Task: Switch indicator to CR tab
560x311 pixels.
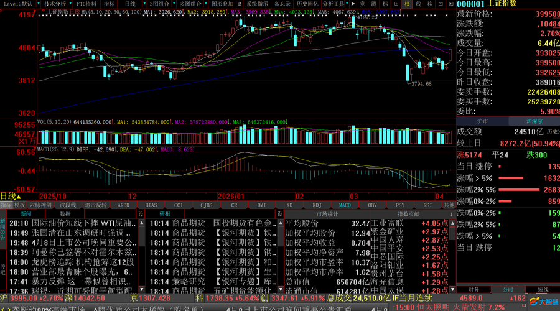Action: pos(234,205)
